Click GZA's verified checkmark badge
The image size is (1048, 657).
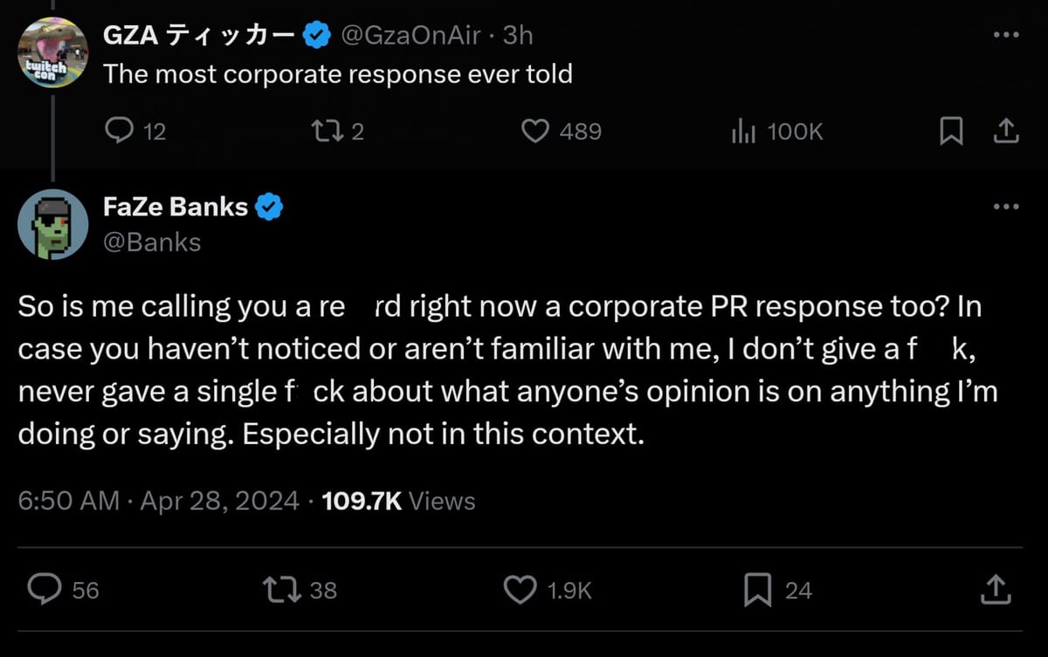pos(318,34)
